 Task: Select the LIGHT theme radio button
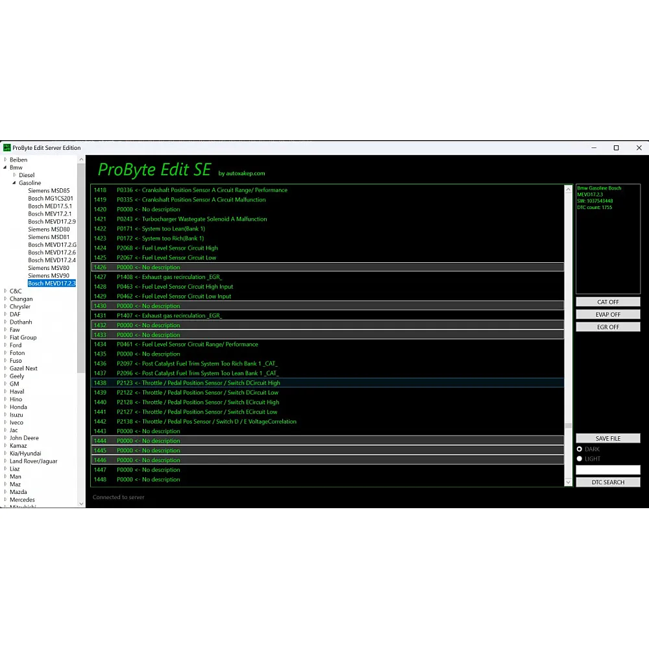click(x=580, y=459)
